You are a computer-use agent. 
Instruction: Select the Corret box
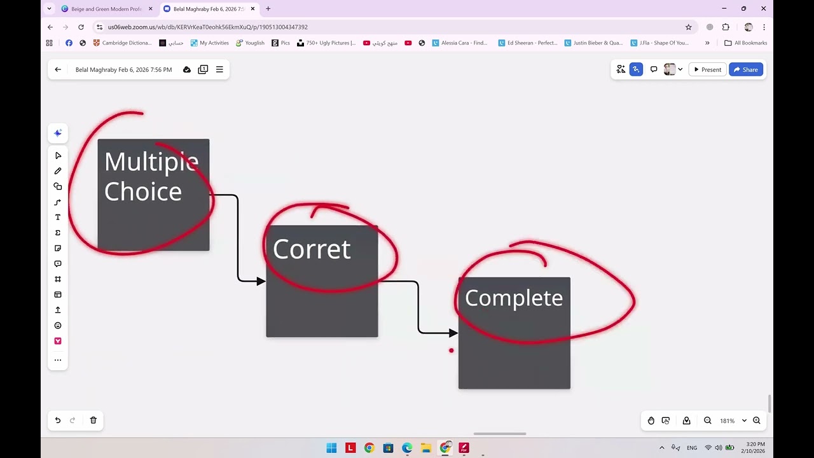(322, 281)
